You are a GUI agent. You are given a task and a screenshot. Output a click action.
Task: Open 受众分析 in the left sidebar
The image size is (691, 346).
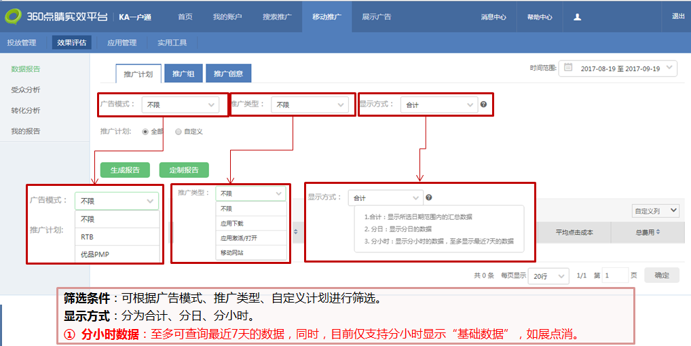coord(26,90)
